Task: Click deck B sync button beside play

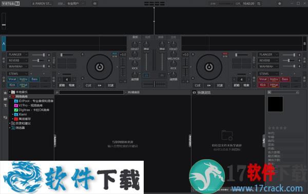Action: tap(220, 85)
